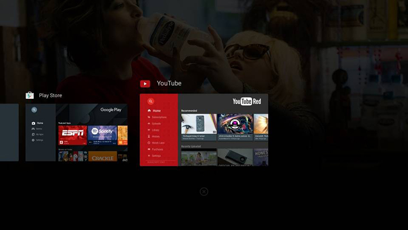Open the phone-and-hammer recommended video thumbnail
Screen dimensions: 408x230
[x=199, y=124]
